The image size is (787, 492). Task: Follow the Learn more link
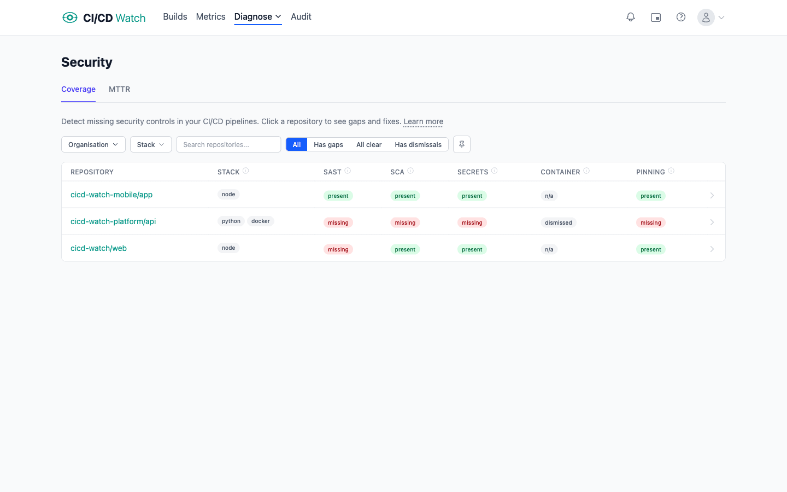click(424, 121)
